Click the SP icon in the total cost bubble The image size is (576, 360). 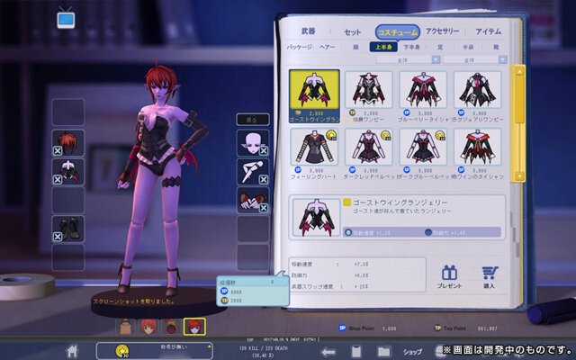click(x=224, y=292)
